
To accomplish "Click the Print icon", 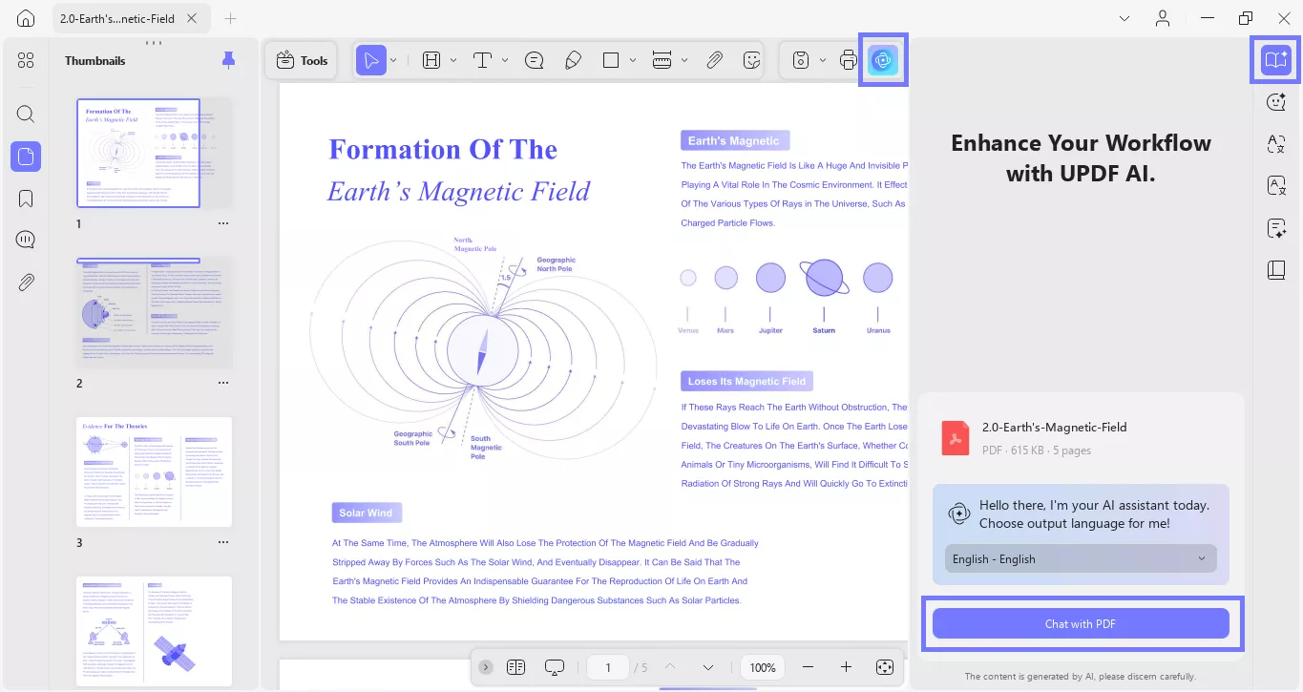I will coord(849,61).
